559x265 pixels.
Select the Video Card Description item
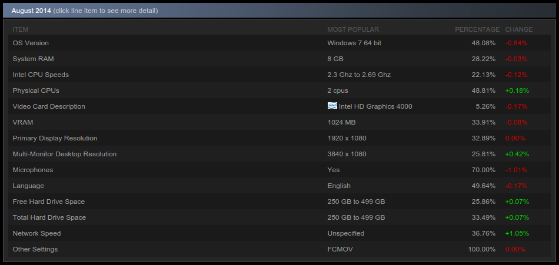279,106
